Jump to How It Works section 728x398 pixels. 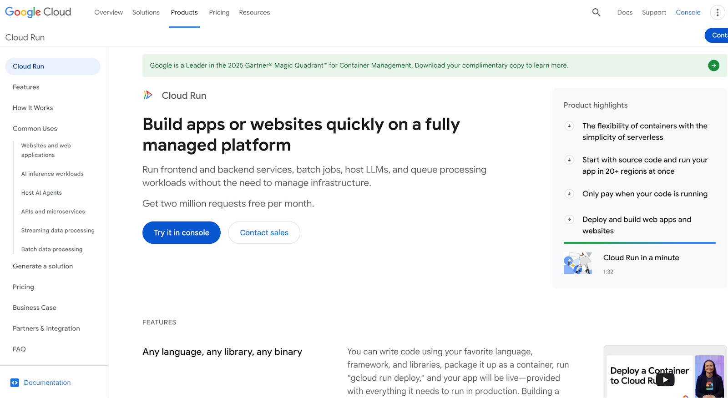[x=33, y=108]
